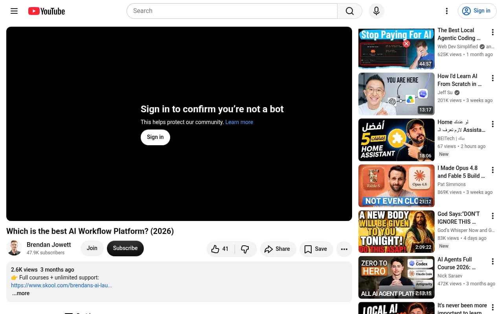Image resolution: width=503 pixels, height=314 pixels.
Task: Open Stop Paying For AI thumbnail
Action: click(x=397, y=49)
